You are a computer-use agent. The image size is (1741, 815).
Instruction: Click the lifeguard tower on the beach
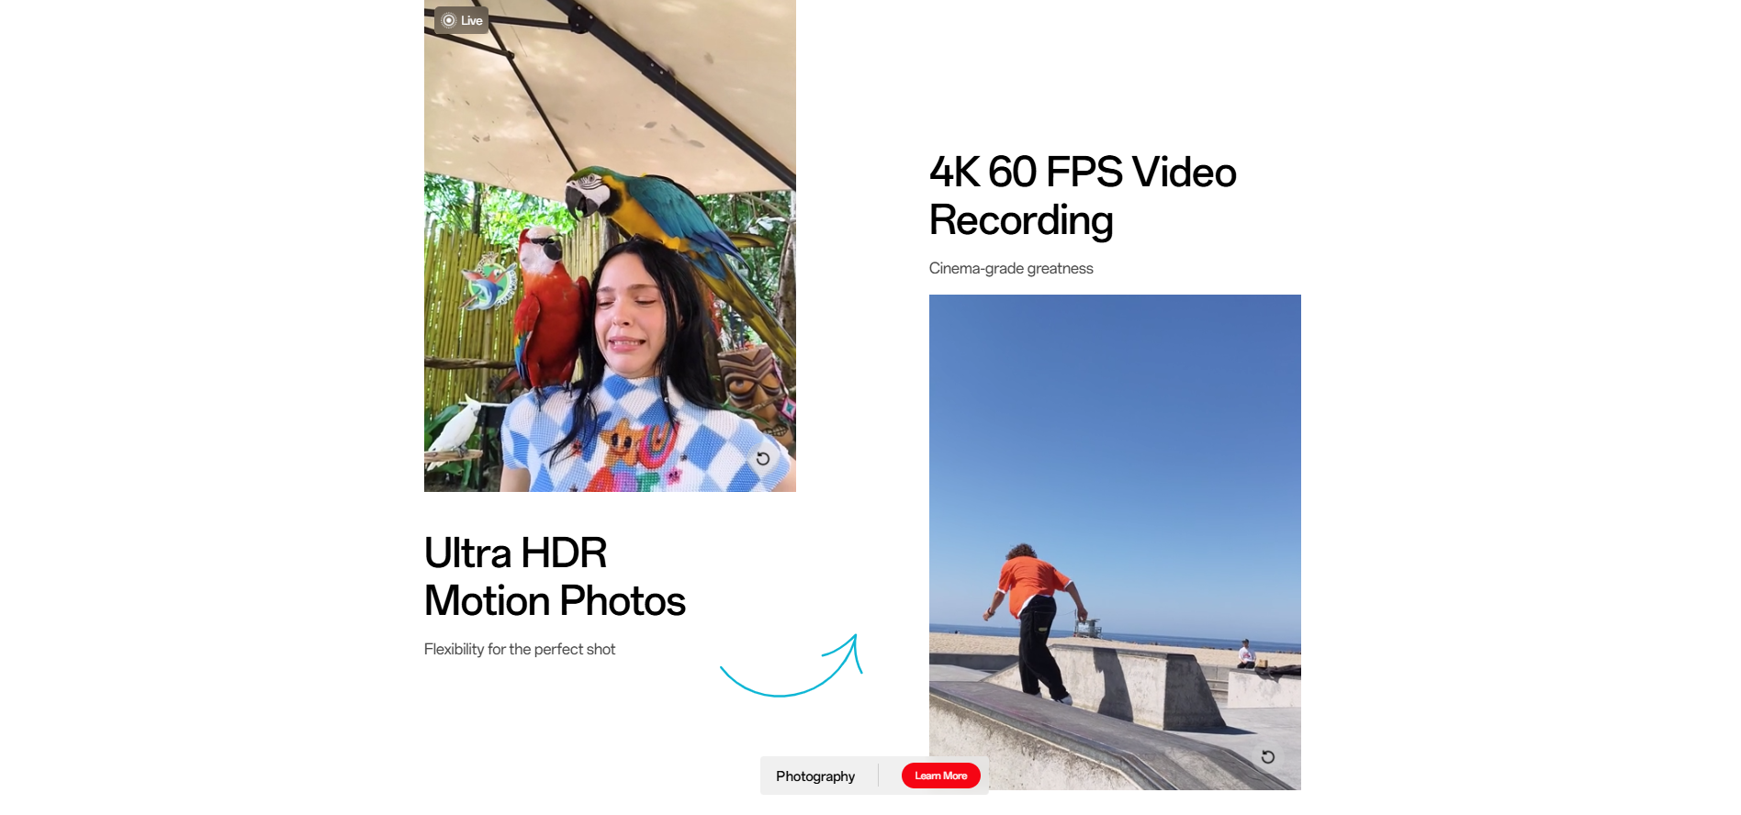click(x=1088, y=627)
